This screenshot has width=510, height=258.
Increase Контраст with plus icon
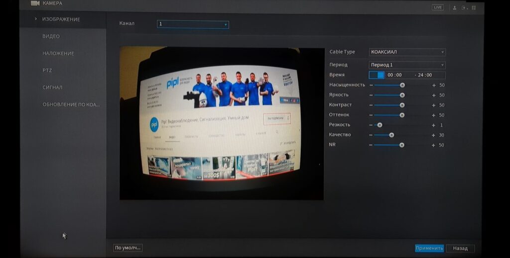(x=434, y=105)
